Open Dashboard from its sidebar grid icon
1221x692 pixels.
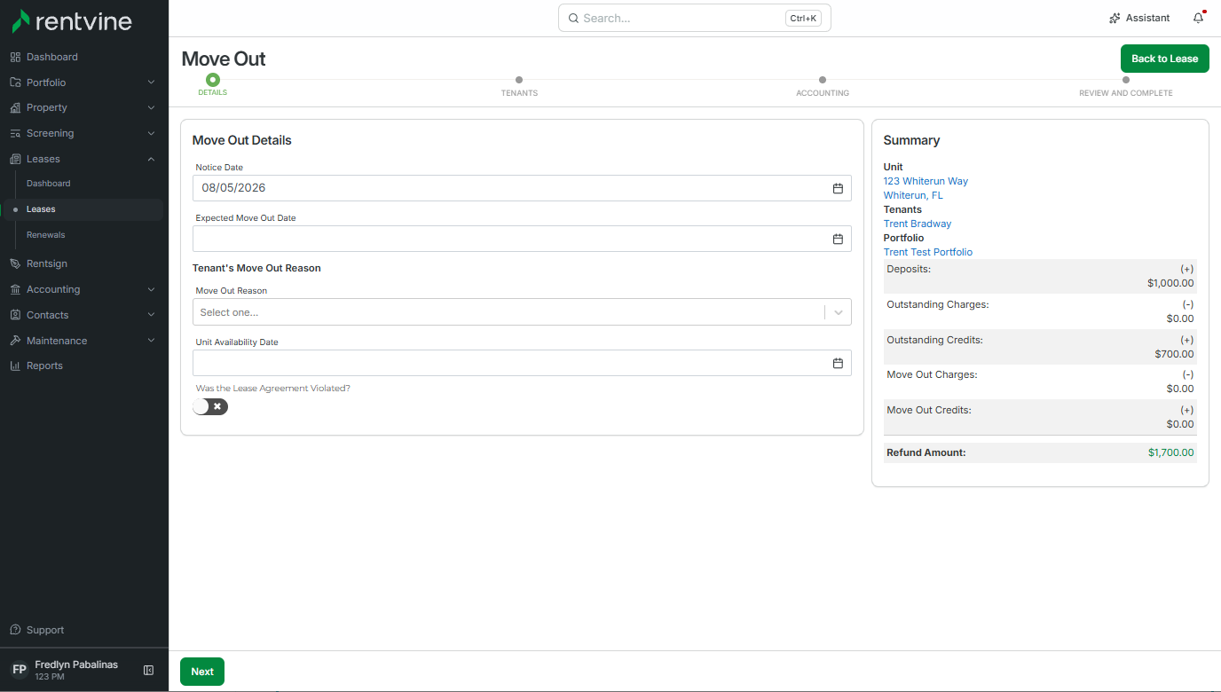pyautogui.click(x=15, y=57)
